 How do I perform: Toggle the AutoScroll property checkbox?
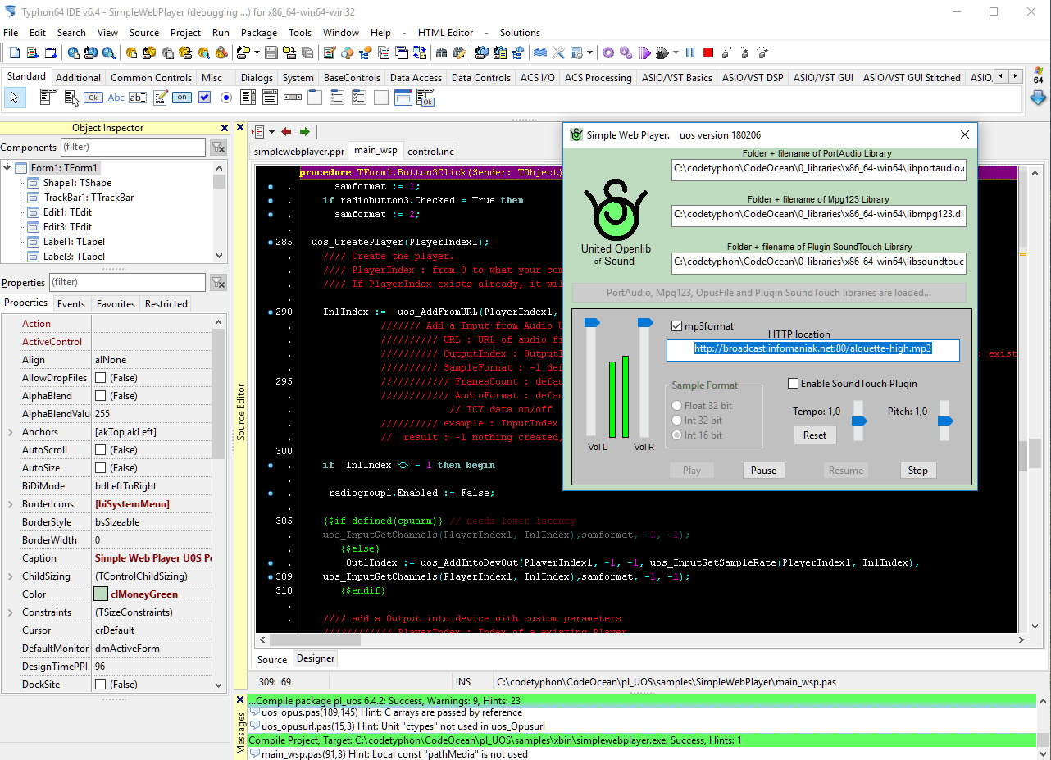tap(101, 450)
